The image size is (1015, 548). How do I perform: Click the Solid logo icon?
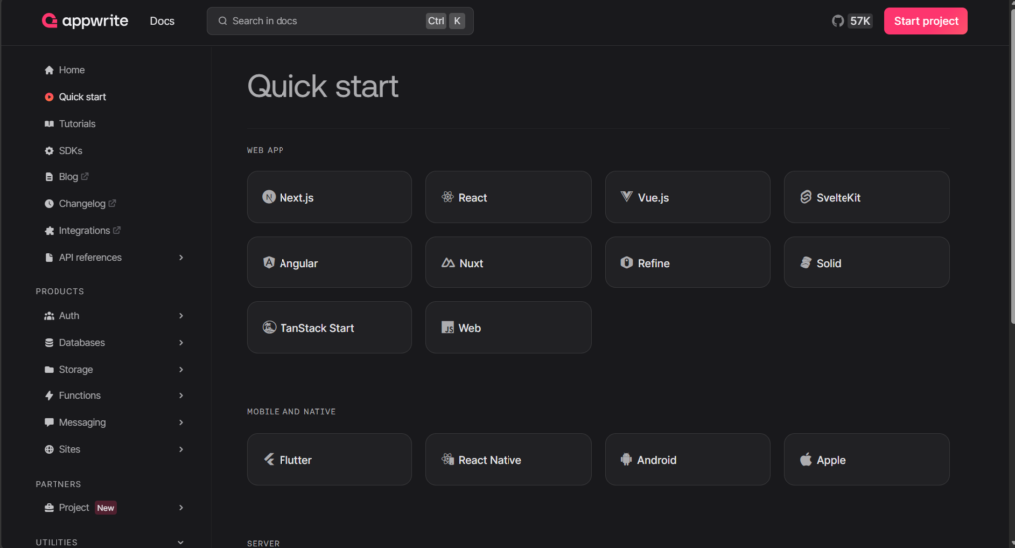click(805, 262)
